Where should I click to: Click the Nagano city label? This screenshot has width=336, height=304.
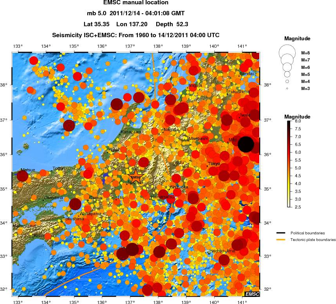(x=171, y=130)
